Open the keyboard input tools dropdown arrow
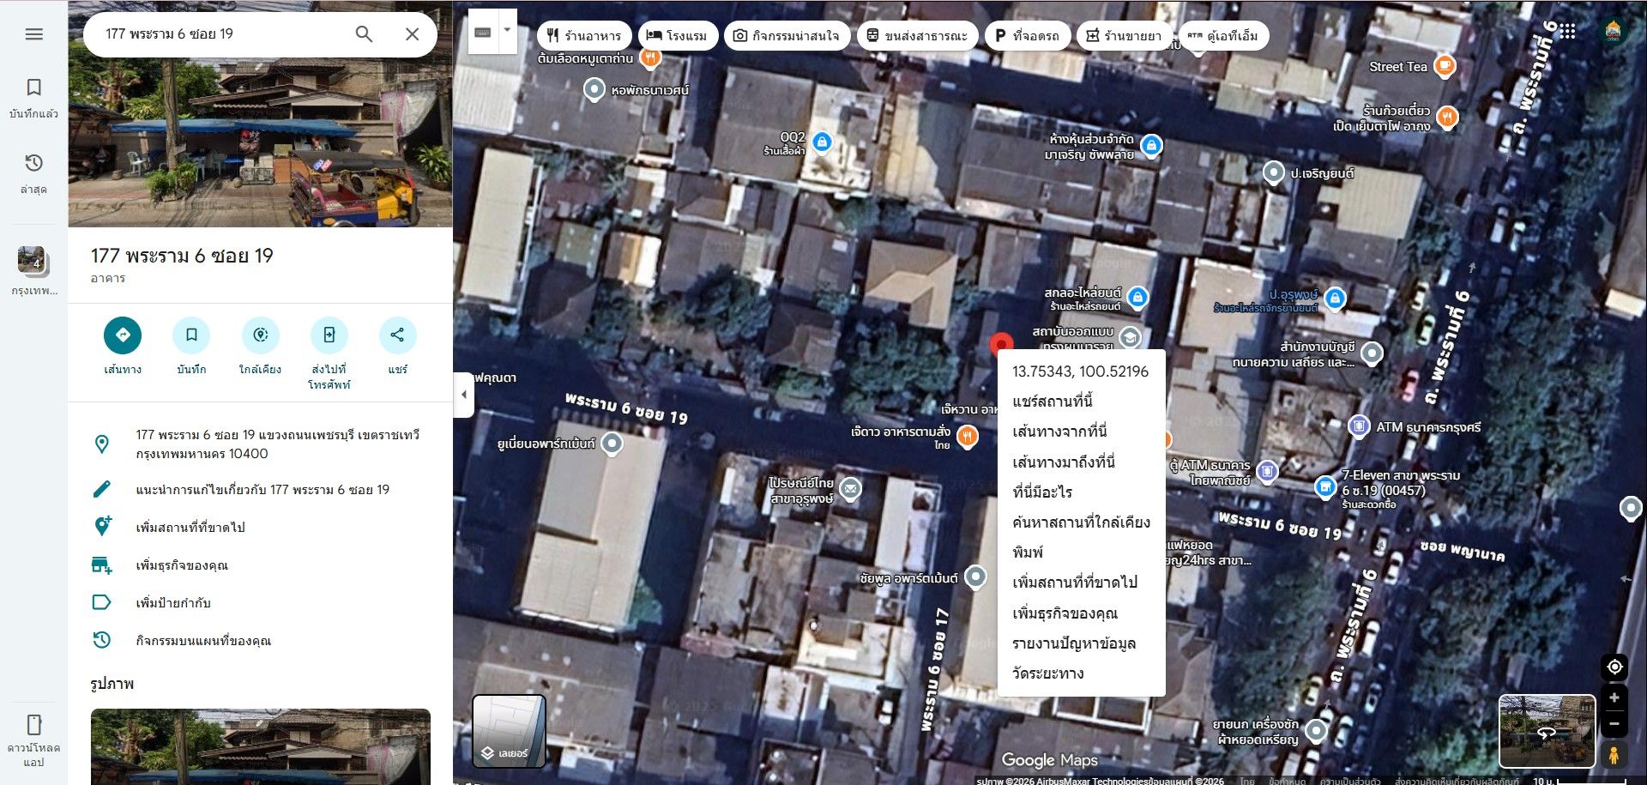1647x785 pixels. click(x=507, y=30)
